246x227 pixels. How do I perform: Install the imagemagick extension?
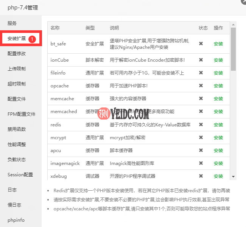coord(218,163)
